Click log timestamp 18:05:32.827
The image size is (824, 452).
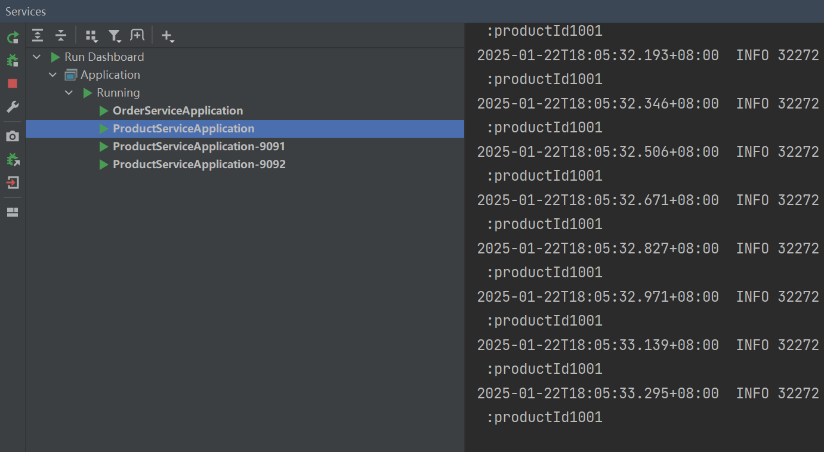pyautogui.click(x=598, y=249)
